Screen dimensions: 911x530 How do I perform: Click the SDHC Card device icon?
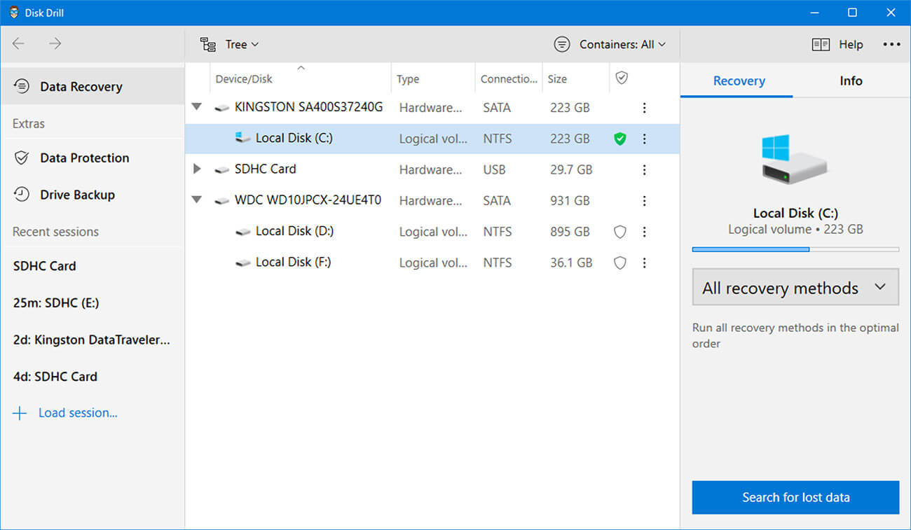tap(222, 169)
